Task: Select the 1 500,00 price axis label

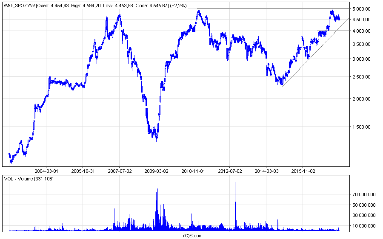Action: pyautogui.click(x=361, y=127)
